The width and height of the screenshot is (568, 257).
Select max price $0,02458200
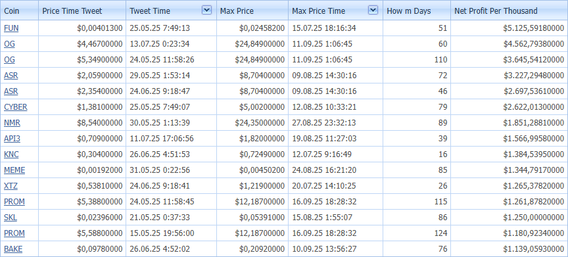tap(252, 28)
